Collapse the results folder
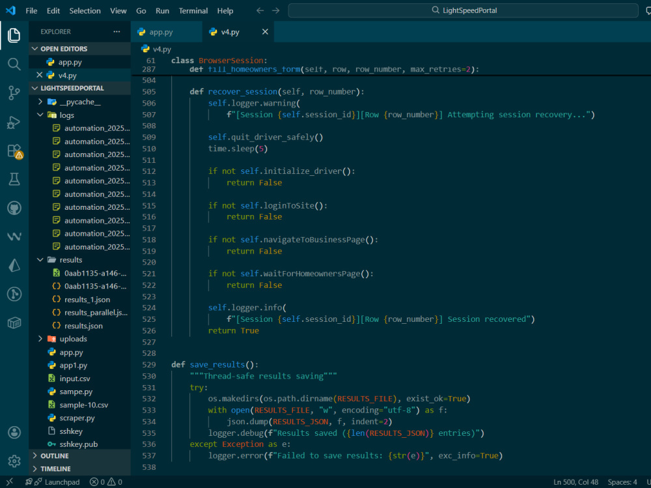The width and height of the screenshot is (651, 488). 79,260
